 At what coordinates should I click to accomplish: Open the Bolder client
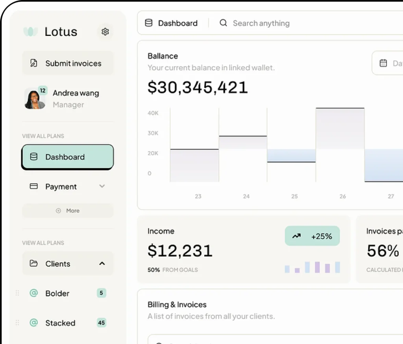point(57,293)
